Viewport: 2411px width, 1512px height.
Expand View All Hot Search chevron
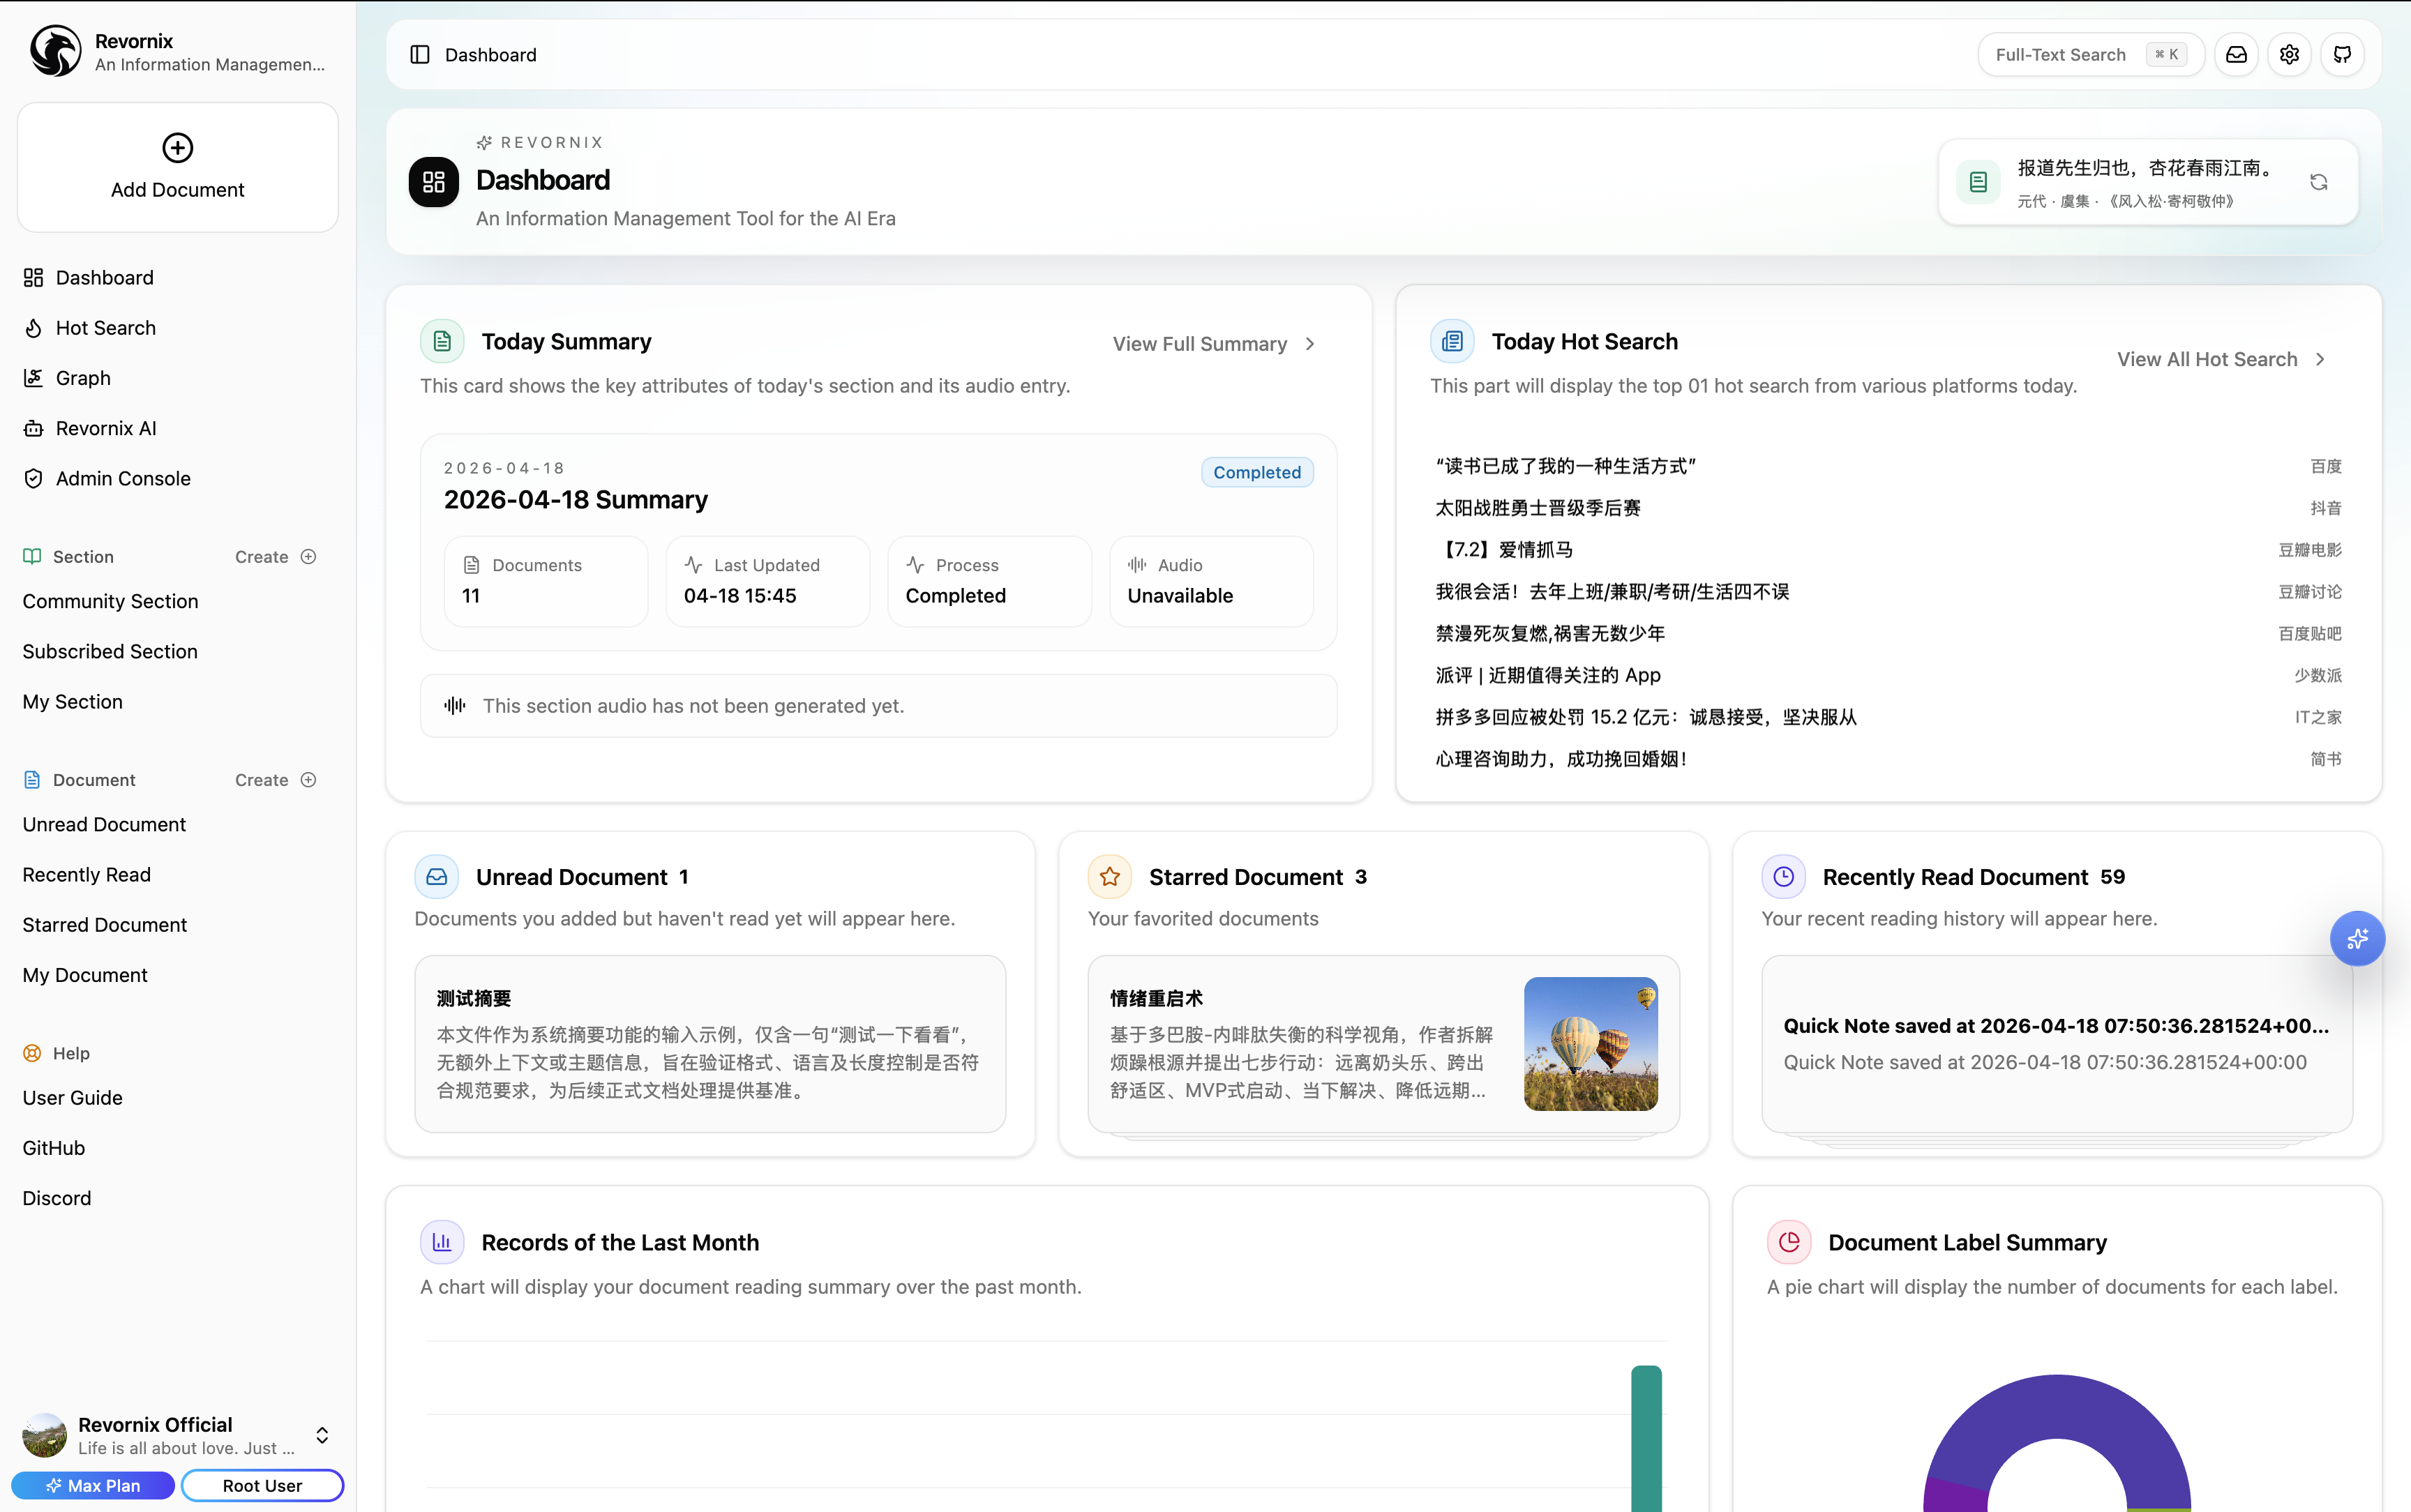[2321, 360]
